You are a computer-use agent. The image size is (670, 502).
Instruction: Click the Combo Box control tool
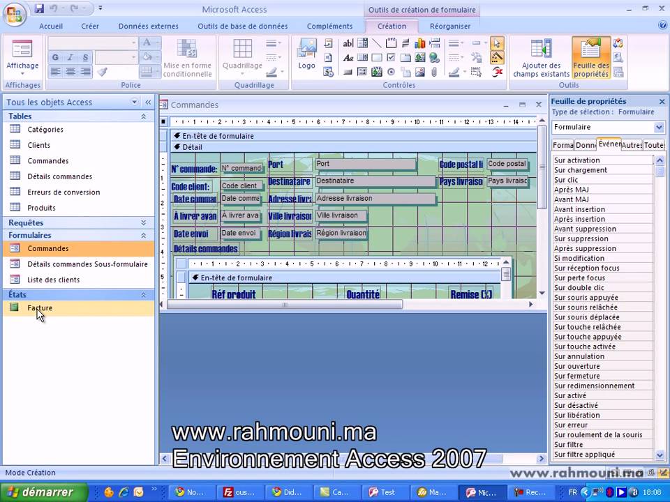tap(362, 43)
